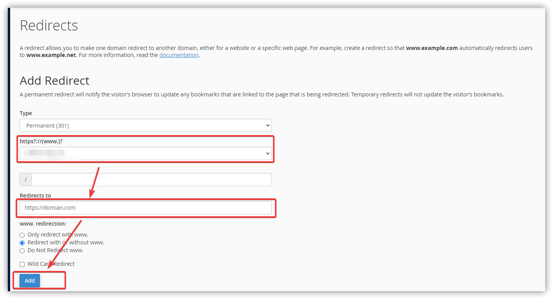
Task: Click the "www. redirection:" label
Action: click(x=43, y=224)
